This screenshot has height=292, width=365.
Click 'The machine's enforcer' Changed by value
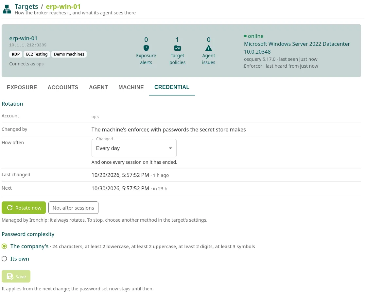pyautogui.click(x=168, y=129)
